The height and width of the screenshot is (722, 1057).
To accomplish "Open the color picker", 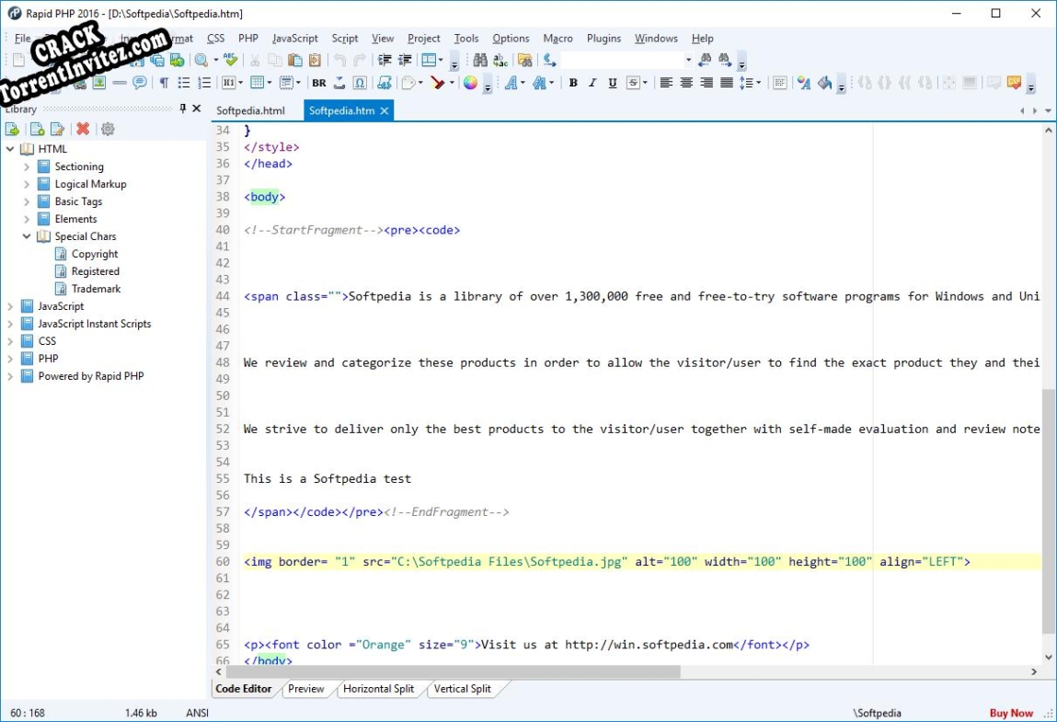I will [x=471, y=83].
